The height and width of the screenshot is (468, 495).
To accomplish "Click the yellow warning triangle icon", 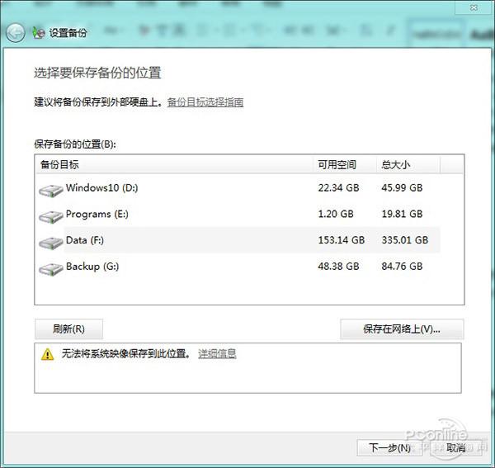I will [47, 354].
